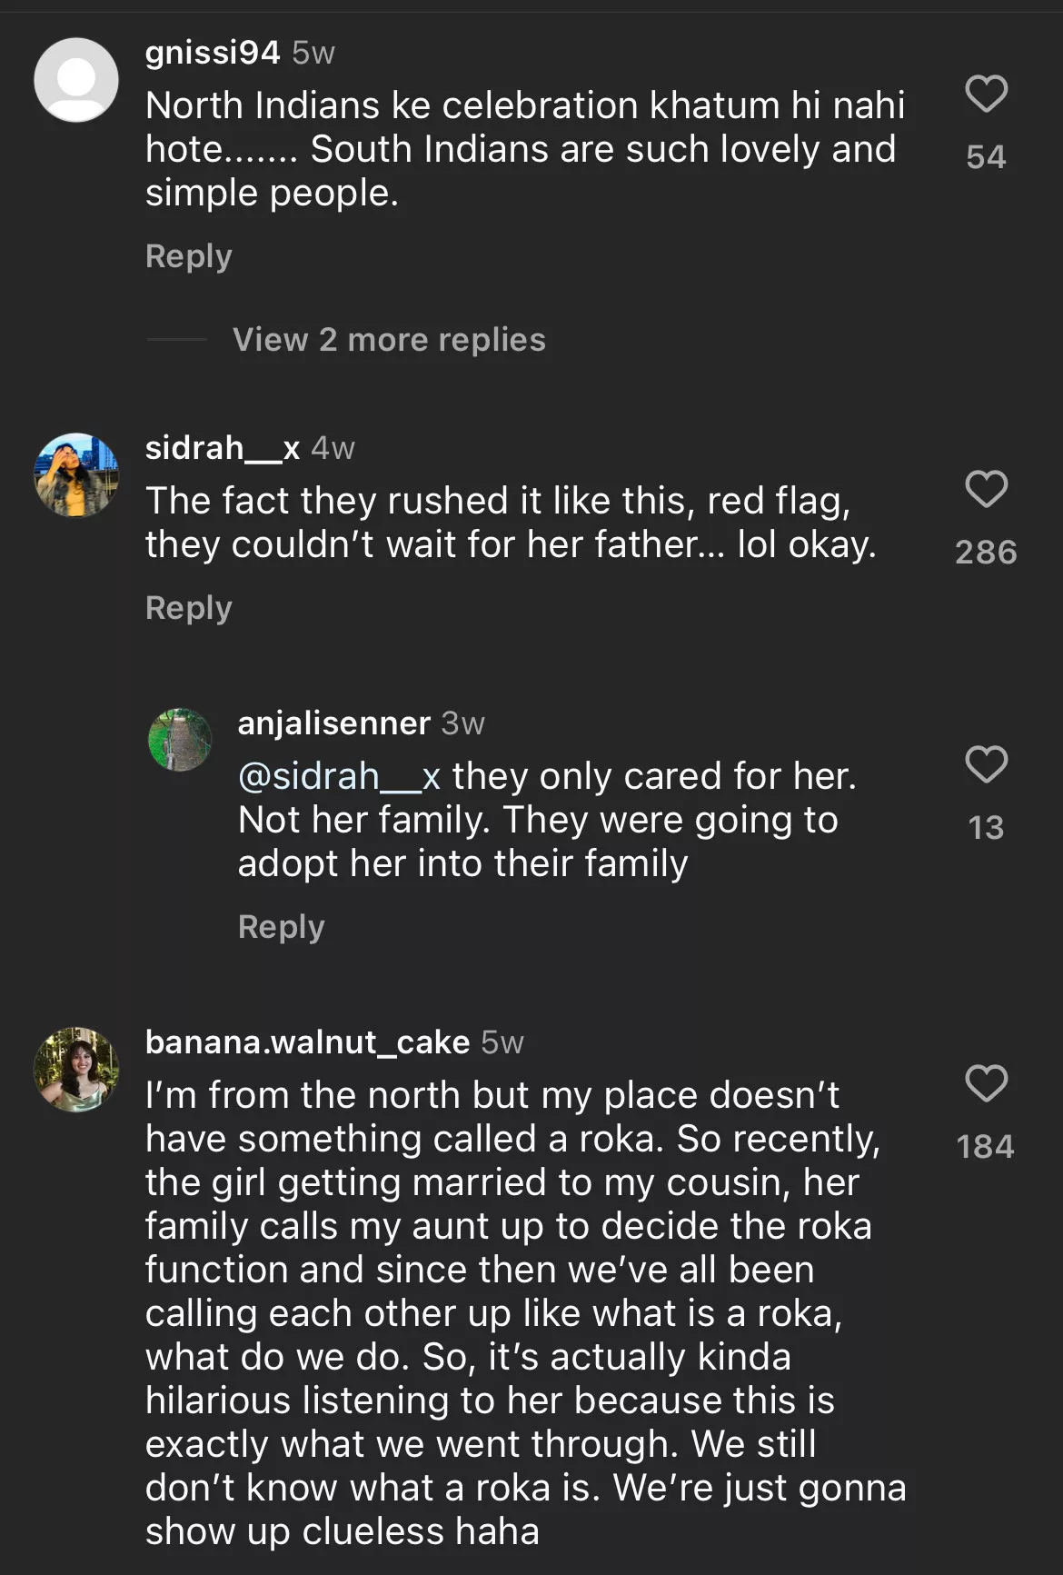
Task: Heart banana.walnut_cake's roka comment
Action: [986, 1083]
